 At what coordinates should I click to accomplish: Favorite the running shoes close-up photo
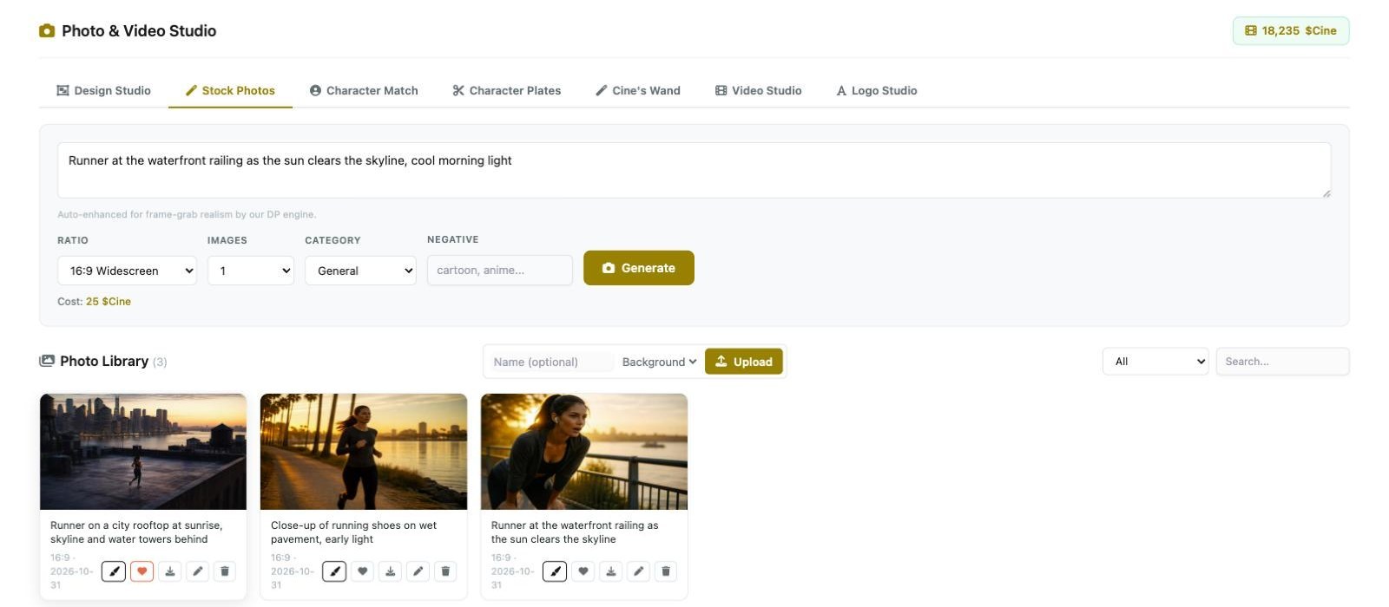coord(363,571)
